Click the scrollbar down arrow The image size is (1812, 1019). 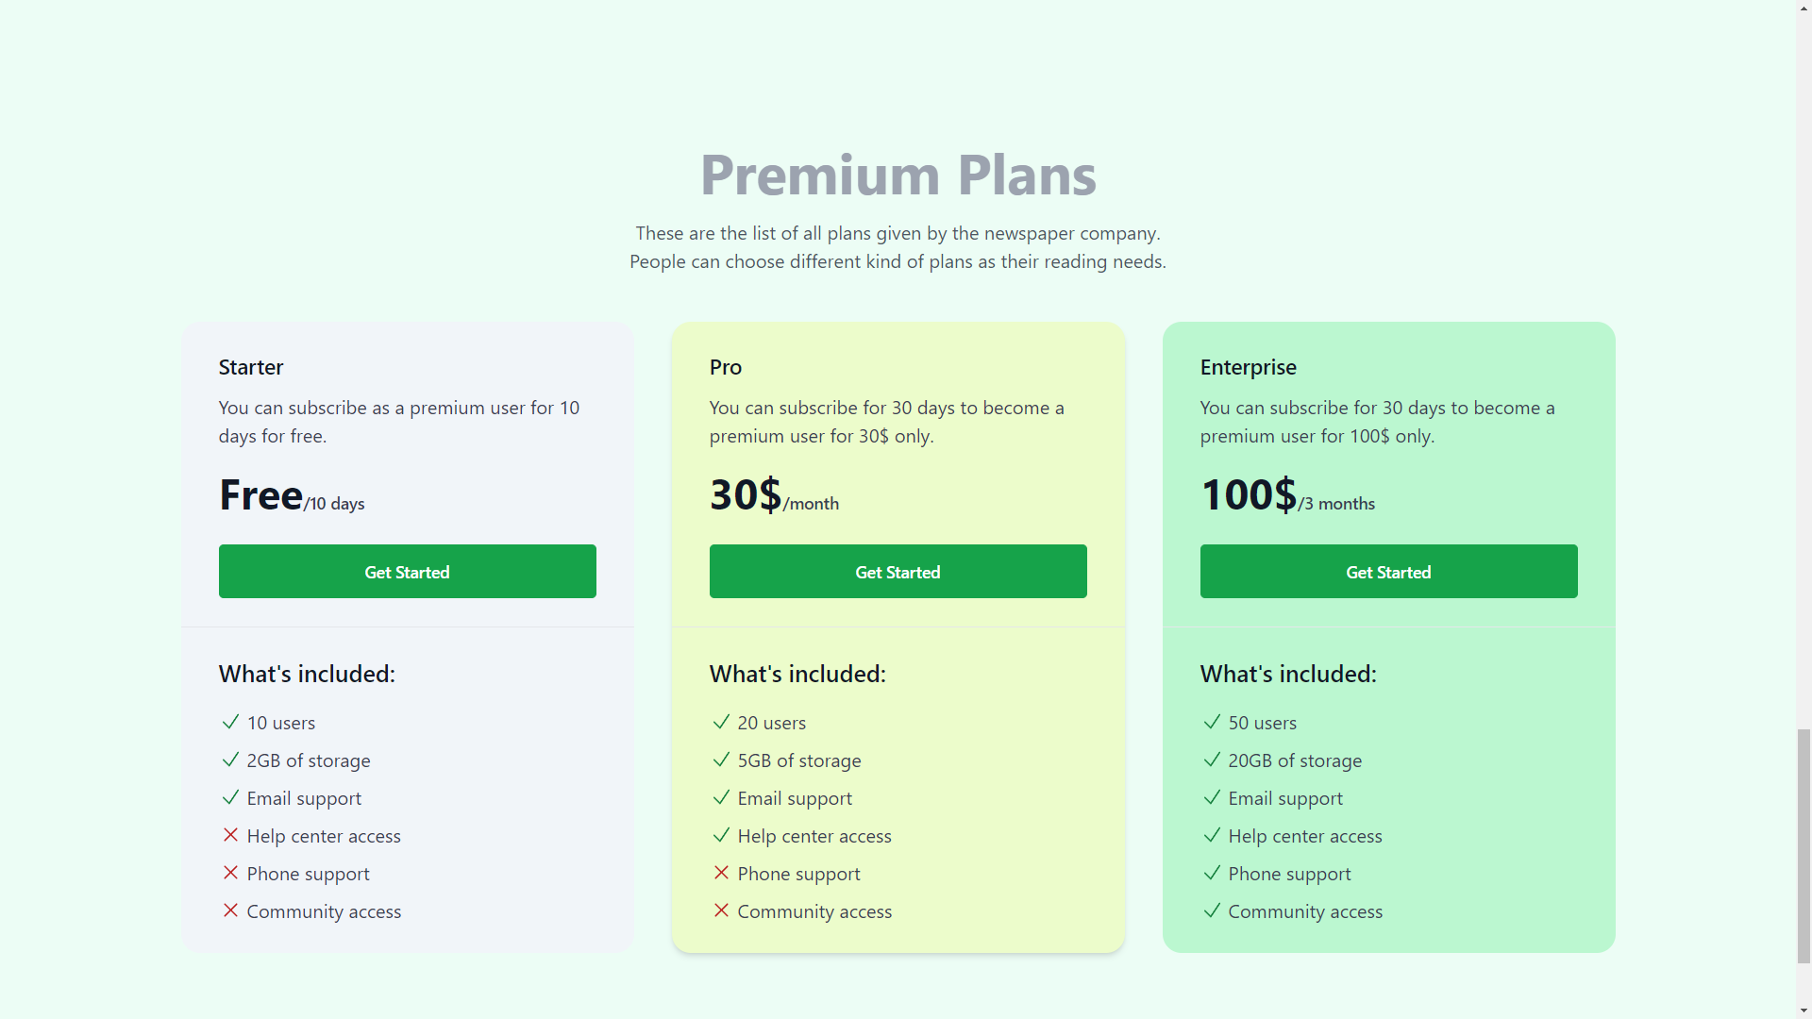(1804, 1011)
